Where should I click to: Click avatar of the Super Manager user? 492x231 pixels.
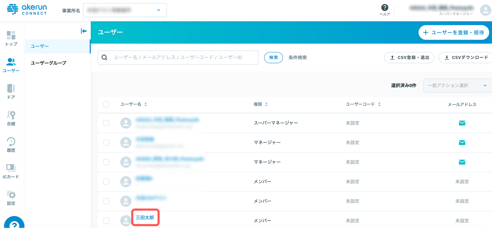(x=126, y=123)
